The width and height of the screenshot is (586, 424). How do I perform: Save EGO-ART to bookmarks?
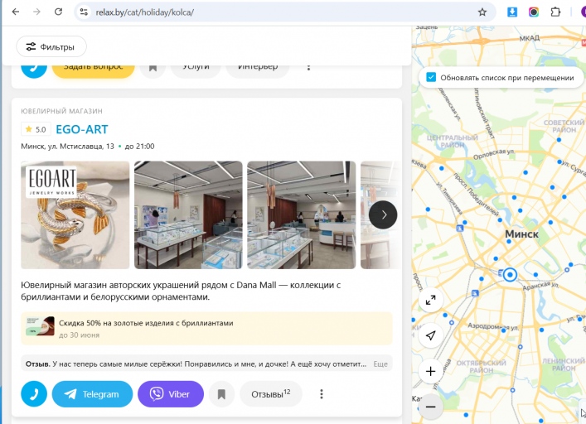pyautogui.click(x=221, y=393)
